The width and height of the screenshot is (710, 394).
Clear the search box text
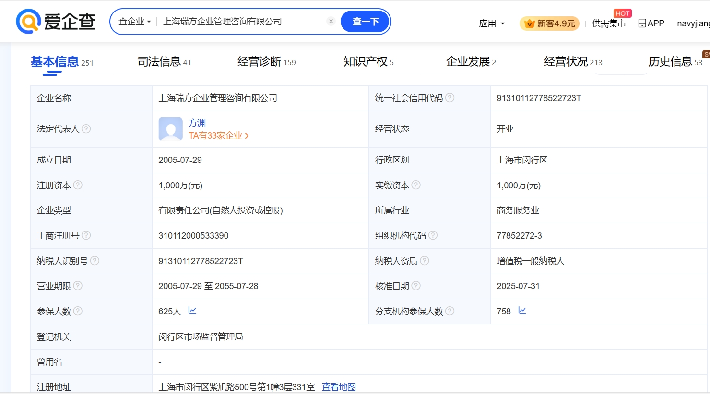331,21
